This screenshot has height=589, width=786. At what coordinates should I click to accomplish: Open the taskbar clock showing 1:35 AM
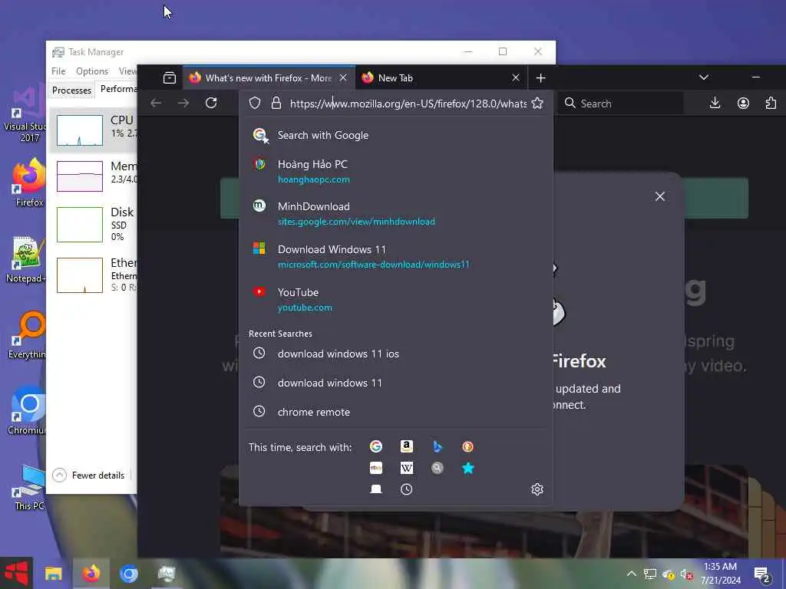point(720,574)
